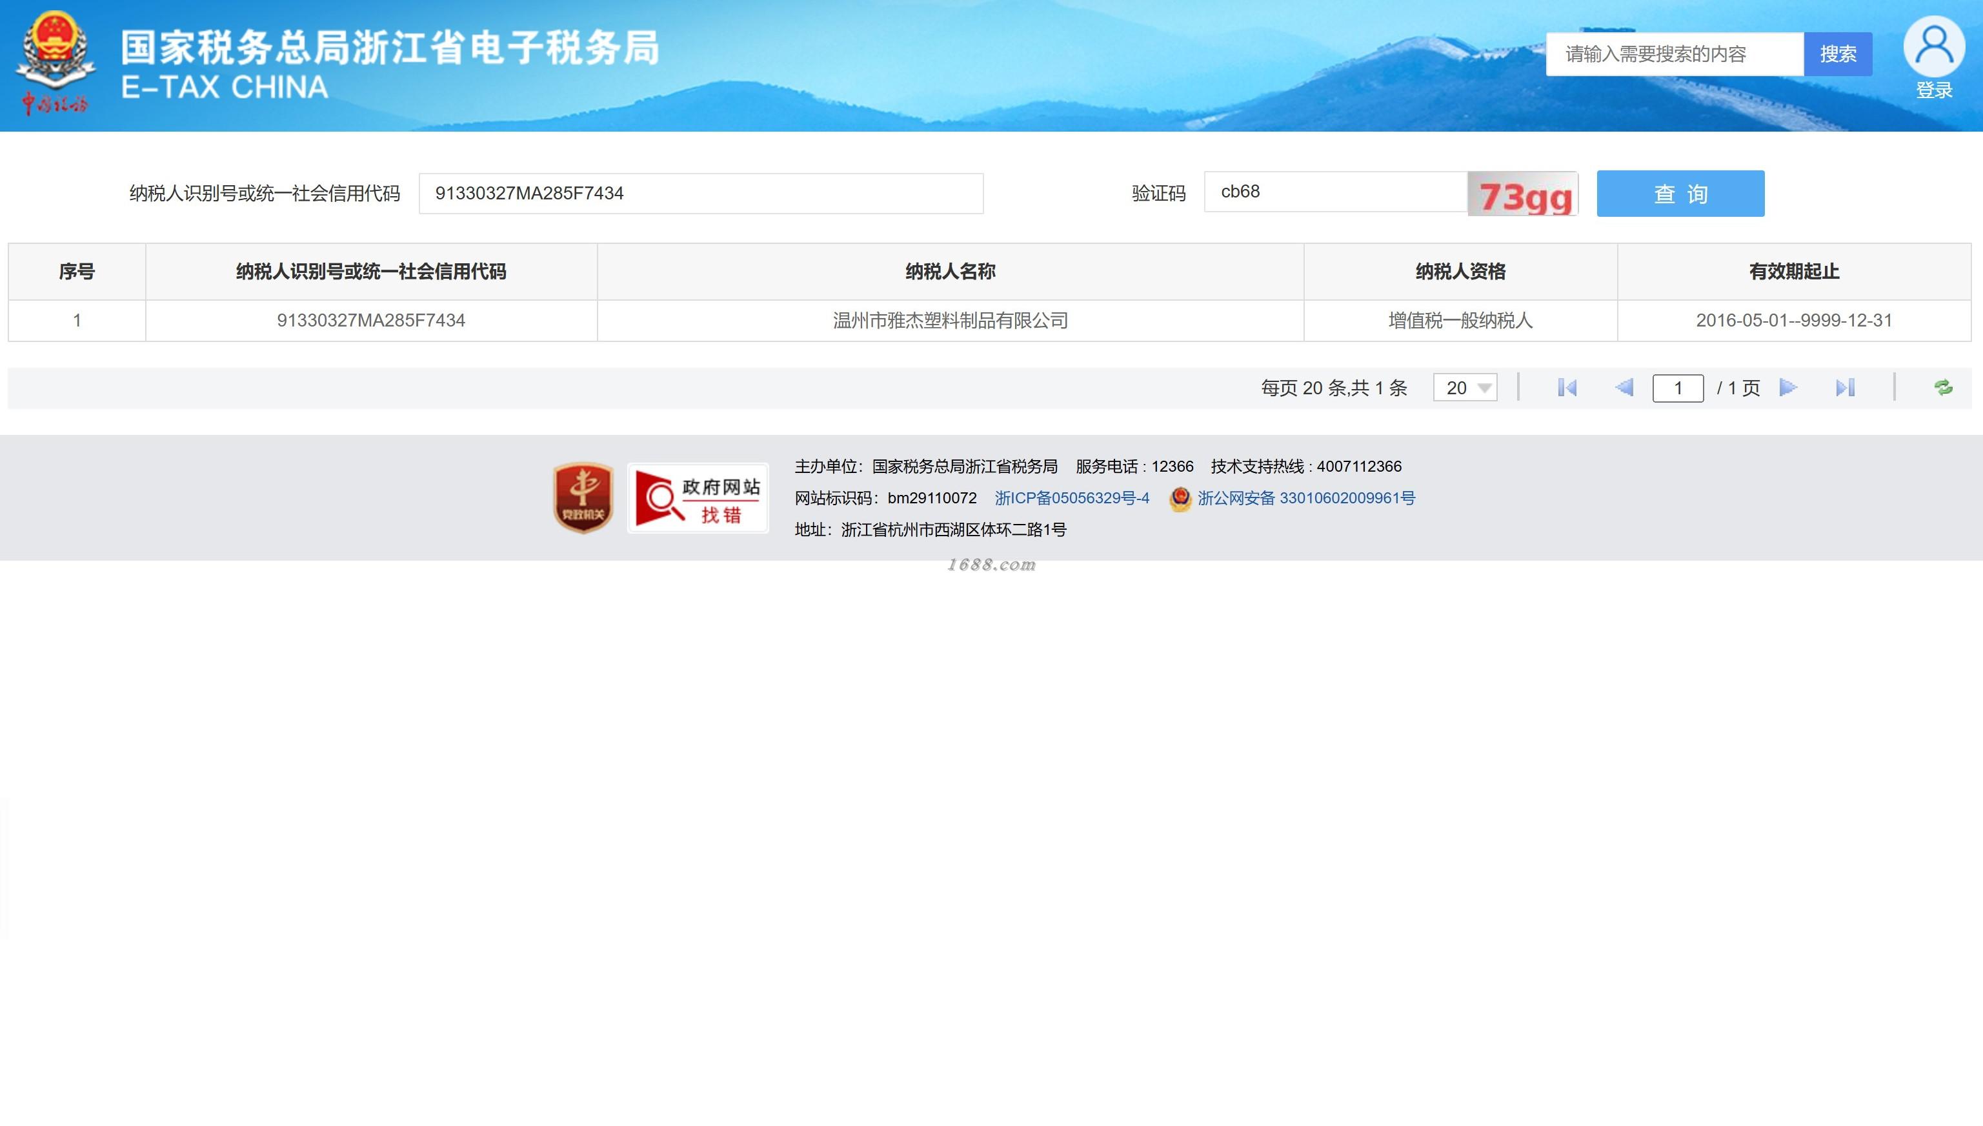Click the police shield icon in footer

(x=1180, y=499)
